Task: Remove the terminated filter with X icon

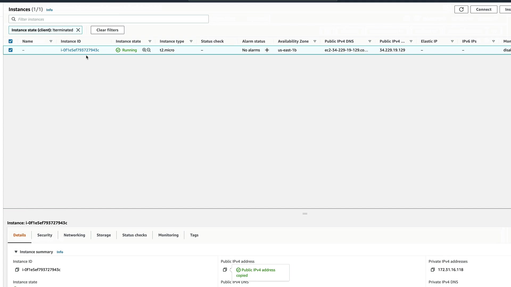Action: pyautogui.click(x=78, y=30)
